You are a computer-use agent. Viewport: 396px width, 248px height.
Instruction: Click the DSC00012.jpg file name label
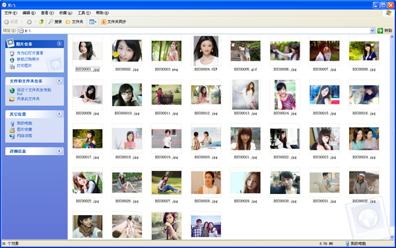pos(206,113)
